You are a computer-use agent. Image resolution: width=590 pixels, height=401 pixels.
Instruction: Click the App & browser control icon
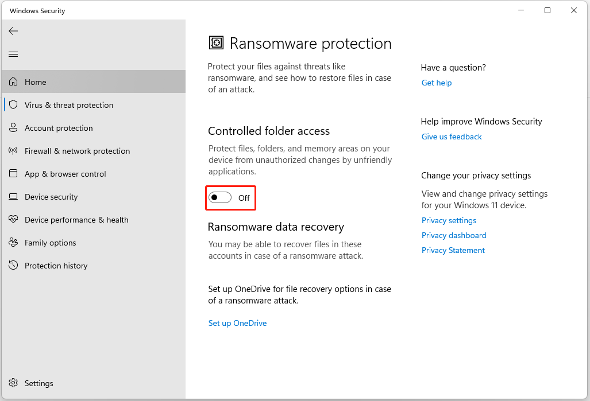[13, 174]
